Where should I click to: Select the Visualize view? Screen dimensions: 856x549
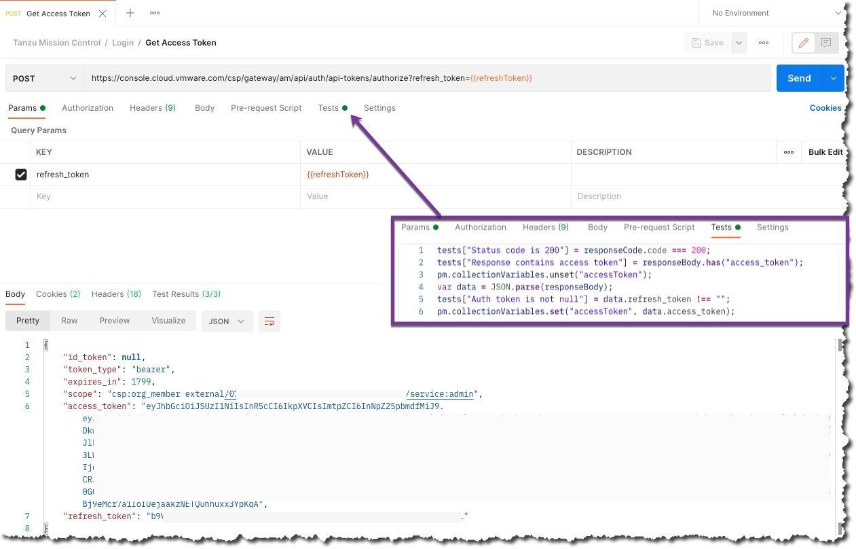168,321
